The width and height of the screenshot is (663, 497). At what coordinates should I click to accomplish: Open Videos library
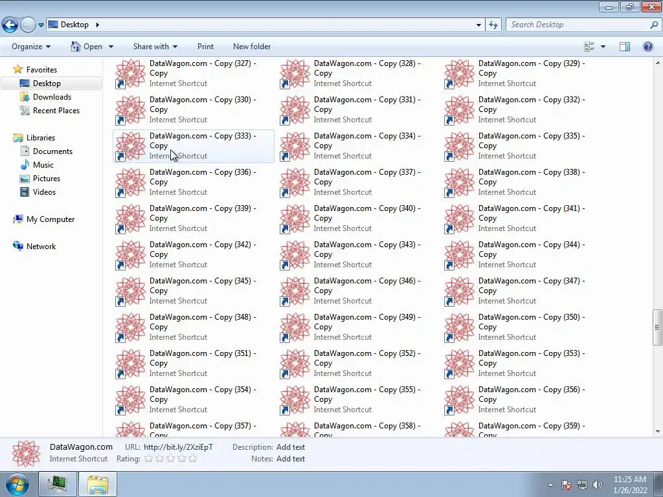pyautogui.click(x=45, y=192)
